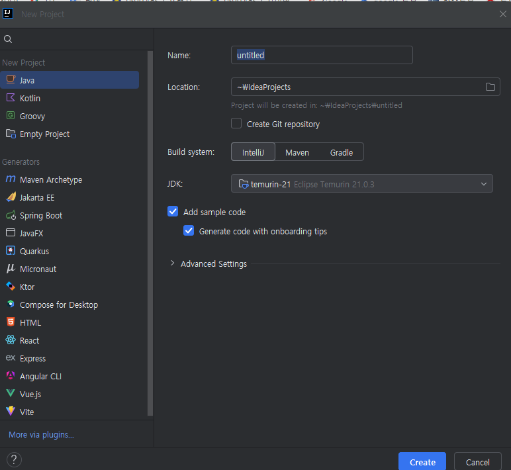Select the Micronaut mu icon
The height and width of the screenshot is (470, 511).
tap(11, 268)
